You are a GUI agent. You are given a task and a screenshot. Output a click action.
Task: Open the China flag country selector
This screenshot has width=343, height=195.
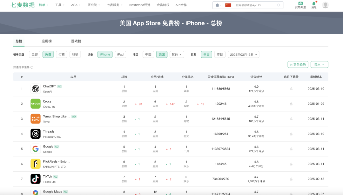pyautogui.click(x=229, y=5)
